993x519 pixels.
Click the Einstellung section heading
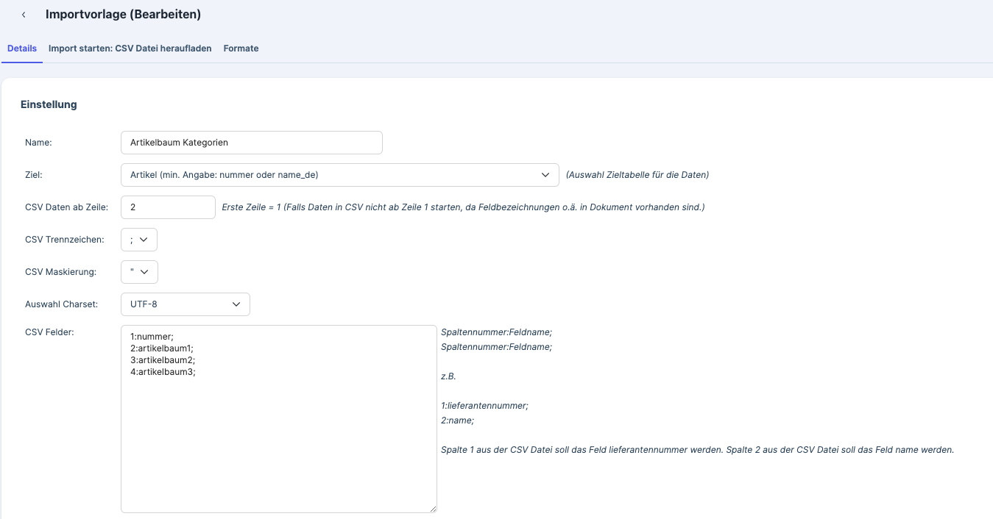[x=49, y=104]
